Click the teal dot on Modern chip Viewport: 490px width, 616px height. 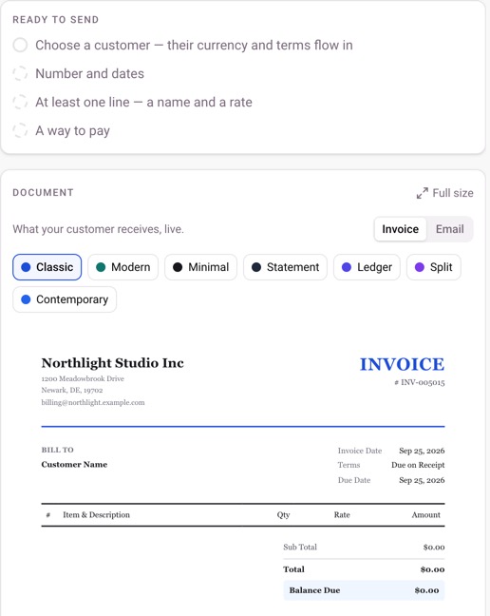tap(101, 267)
